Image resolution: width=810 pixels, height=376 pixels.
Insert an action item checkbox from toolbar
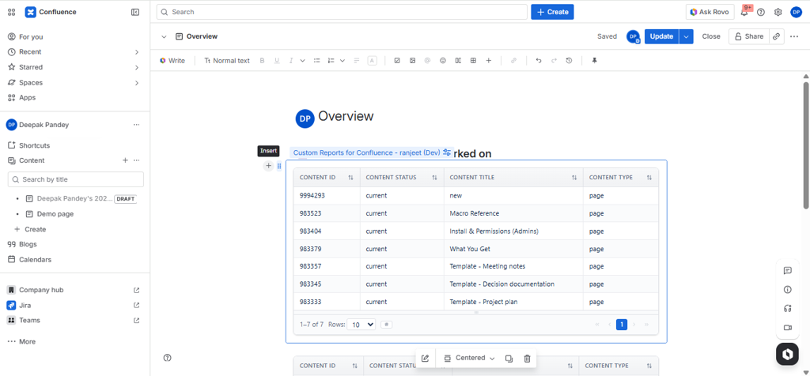[397, 60]
